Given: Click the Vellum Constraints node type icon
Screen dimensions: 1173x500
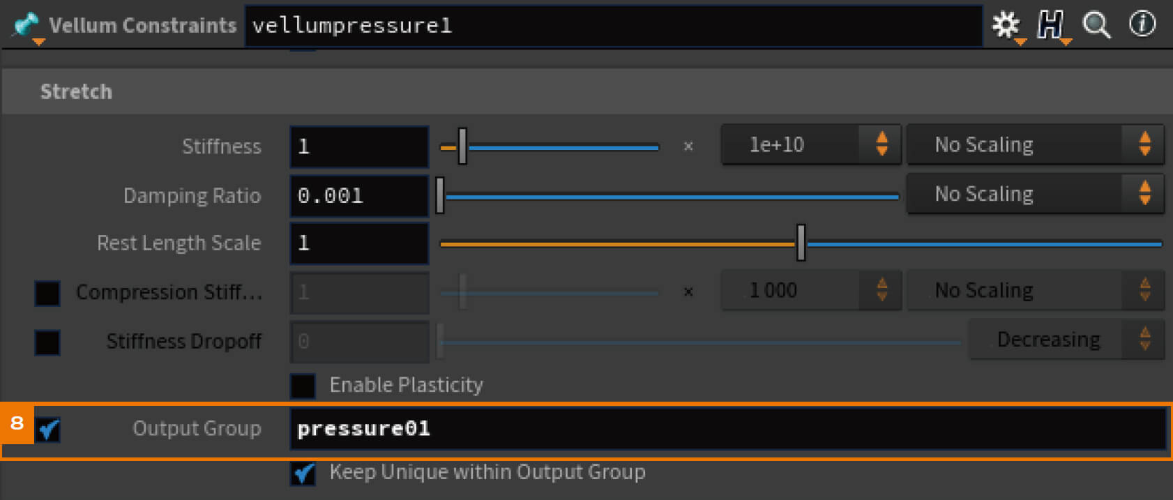Looking at the screenshot, I should (27, 26).
